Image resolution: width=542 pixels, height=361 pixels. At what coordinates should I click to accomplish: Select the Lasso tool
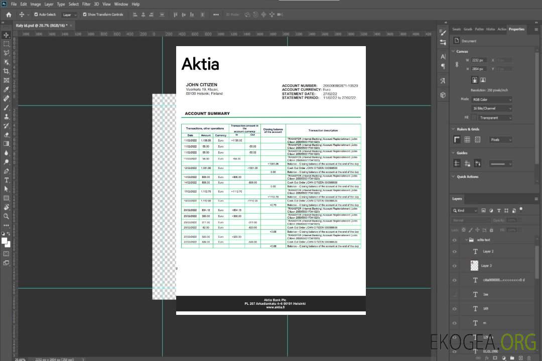tap(6, 53)
